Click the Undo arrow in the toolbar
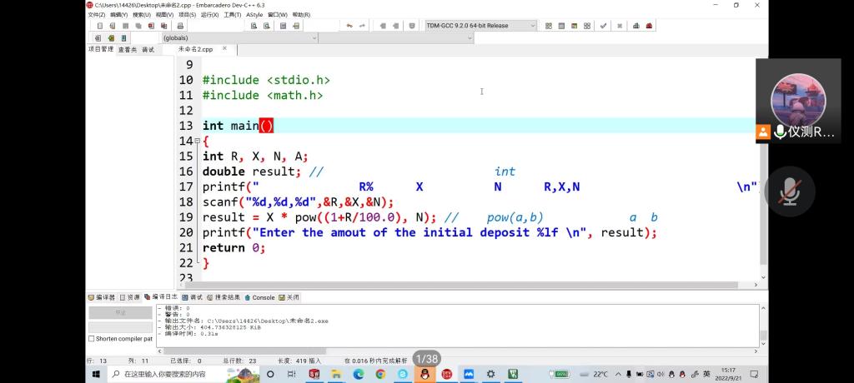Viewport: 854px width, 383px height. (349, 26)
